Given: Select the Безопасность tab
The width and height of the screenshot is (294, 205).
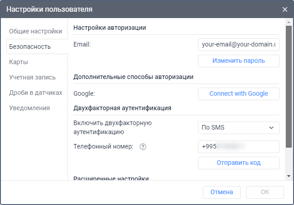Looking at the screenshot, I should 30,47.
